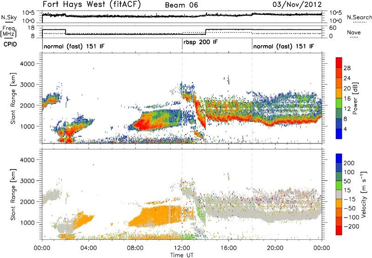Click the "4000" range tick in the power panel
The image size is (372, 258).
pyautogui.click(x=27, y=64)
